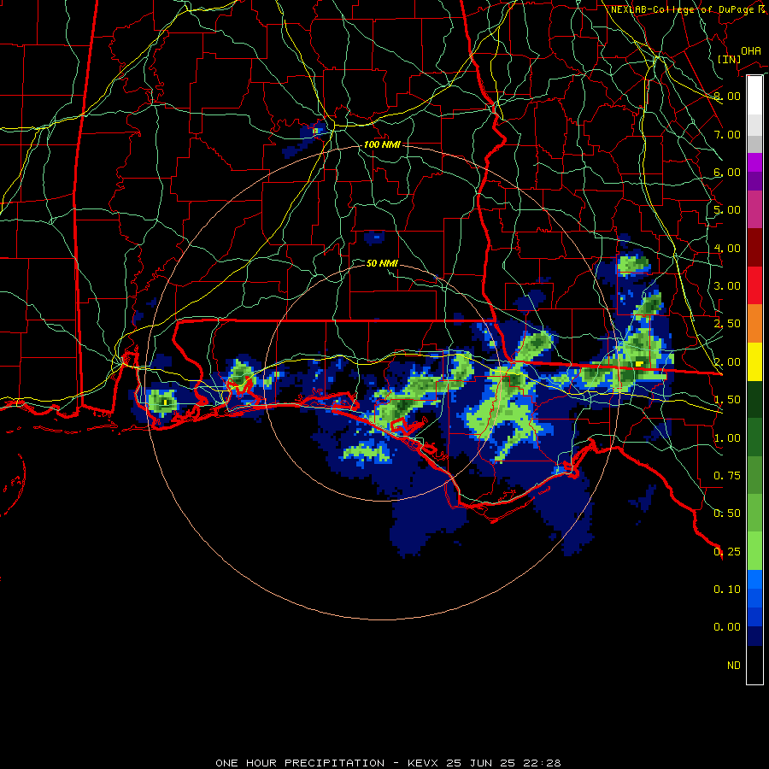Pick the pink swatch beside 5.00

pos(754,209)
